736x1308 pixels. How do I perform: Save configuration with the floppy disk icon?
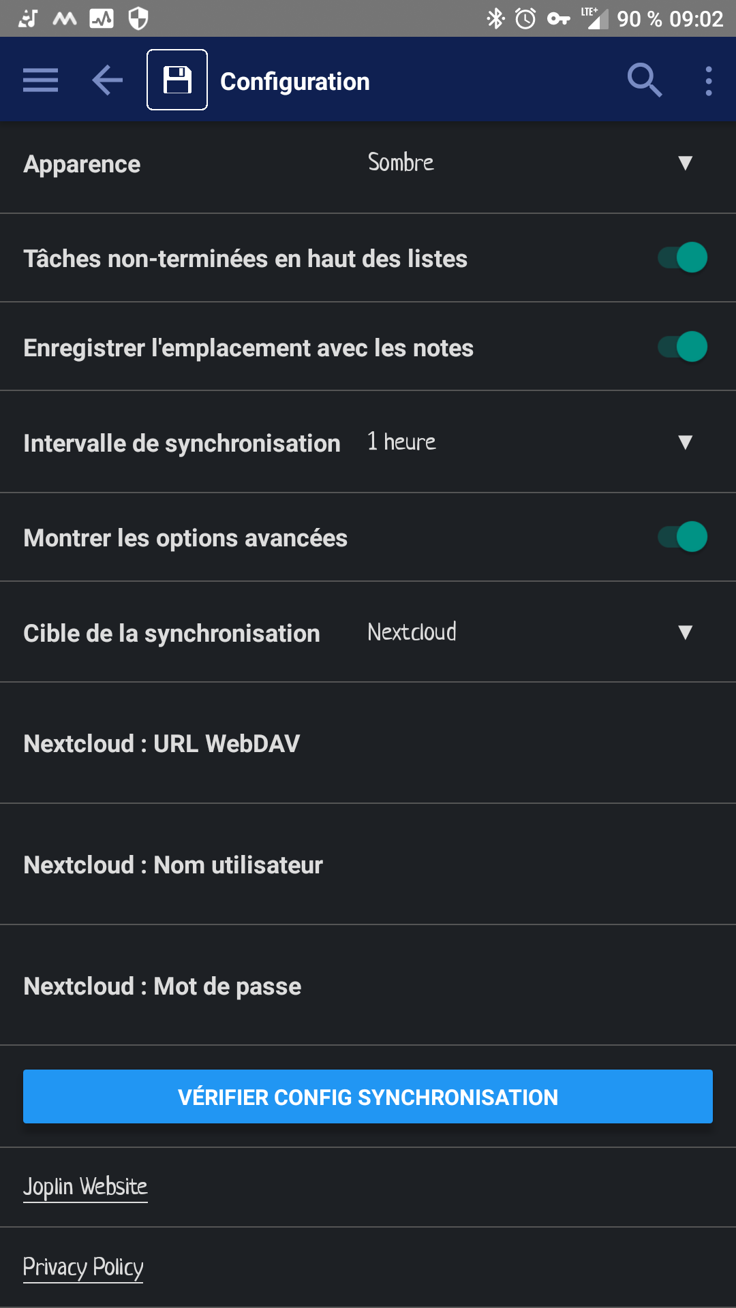click(177, 80)
